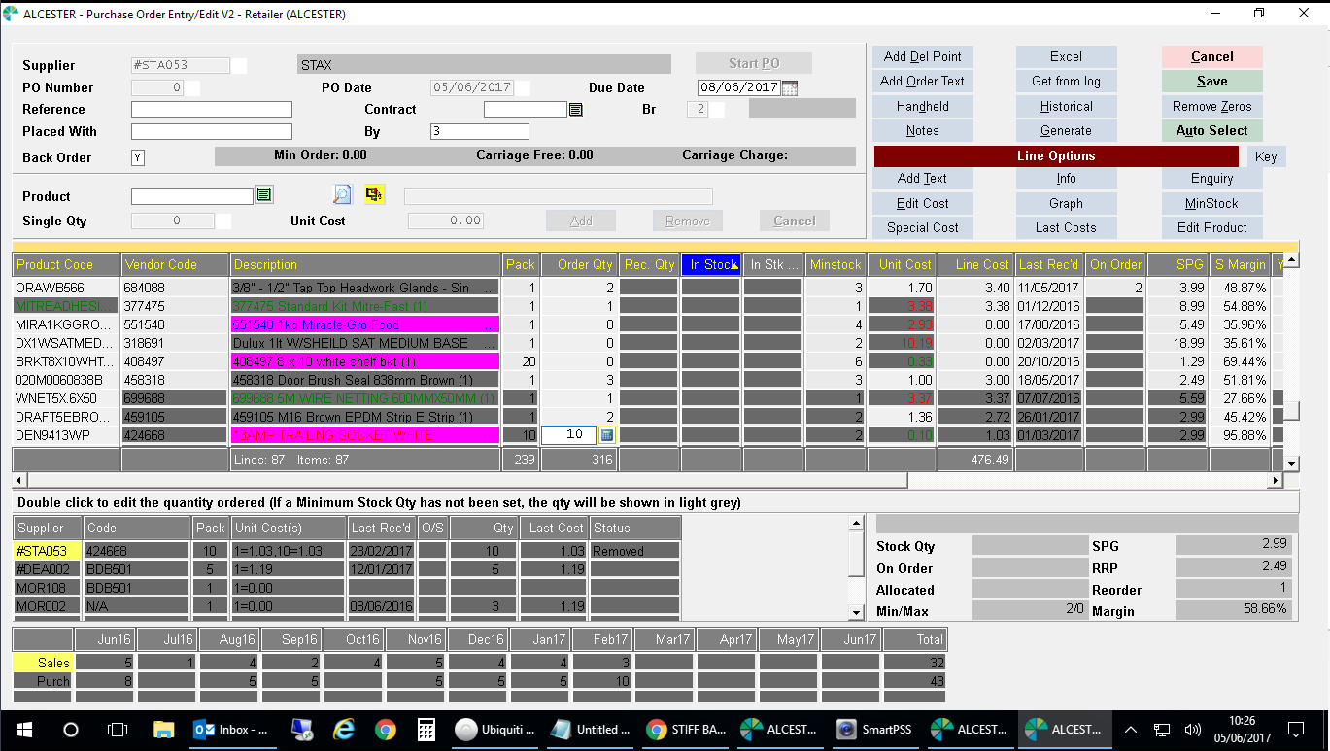The width and height of the screenshot is (1330, 751).
Task: Open the Product field list icon
Action: tap(264, 195)
